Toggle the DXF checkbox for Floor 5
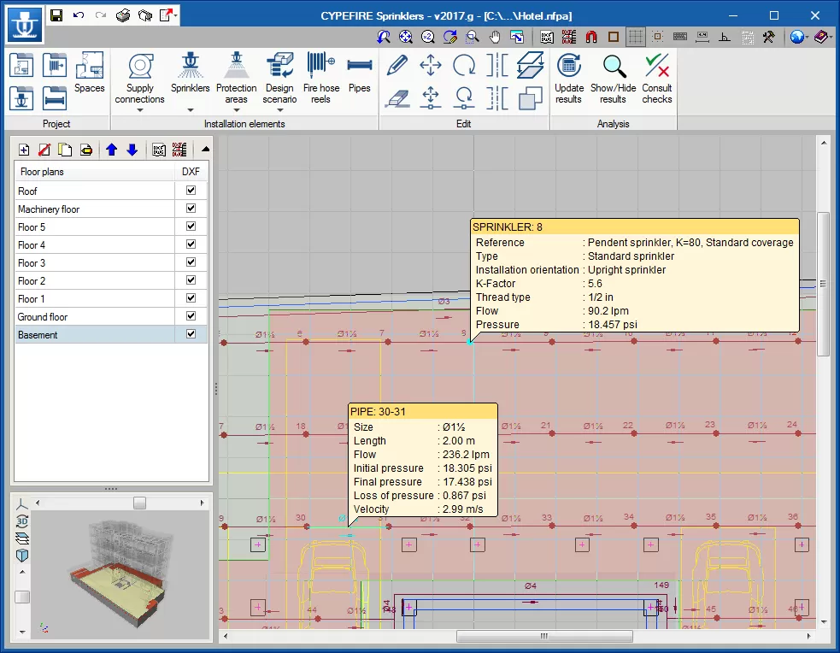Image resolution: width=840 pixels, height=653 pixels. (x=191, y=226)
